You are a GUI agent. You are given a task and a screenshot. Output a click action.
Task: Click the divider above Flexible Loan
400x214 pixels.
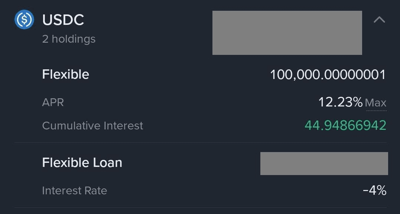pyautogui.click(x=201, y=143)
